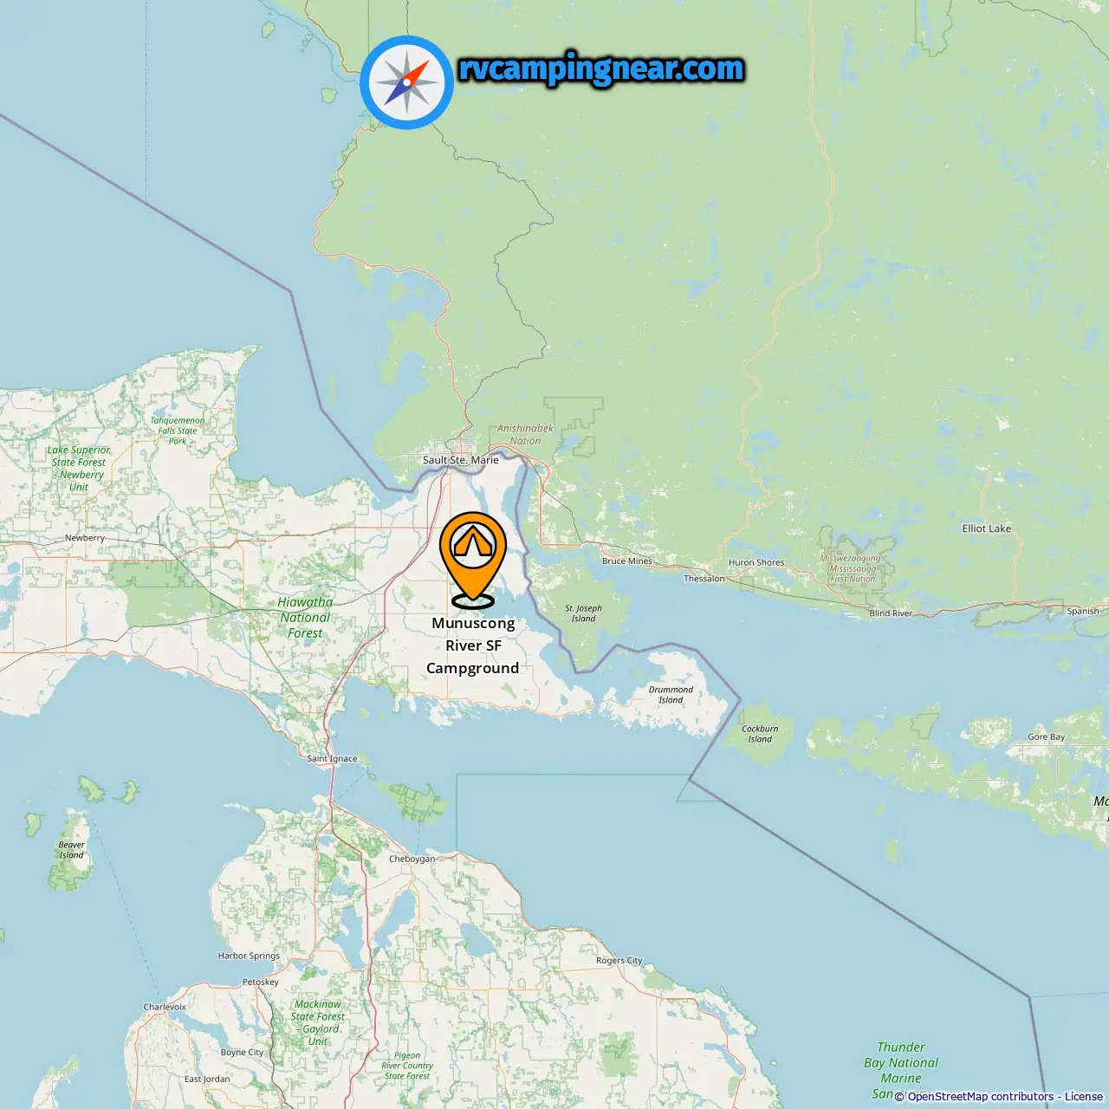Click the Mackinaw State Forest Gaylord Unit label
Viewport: 1109px width, 1109px height.
click(318, 1022)
